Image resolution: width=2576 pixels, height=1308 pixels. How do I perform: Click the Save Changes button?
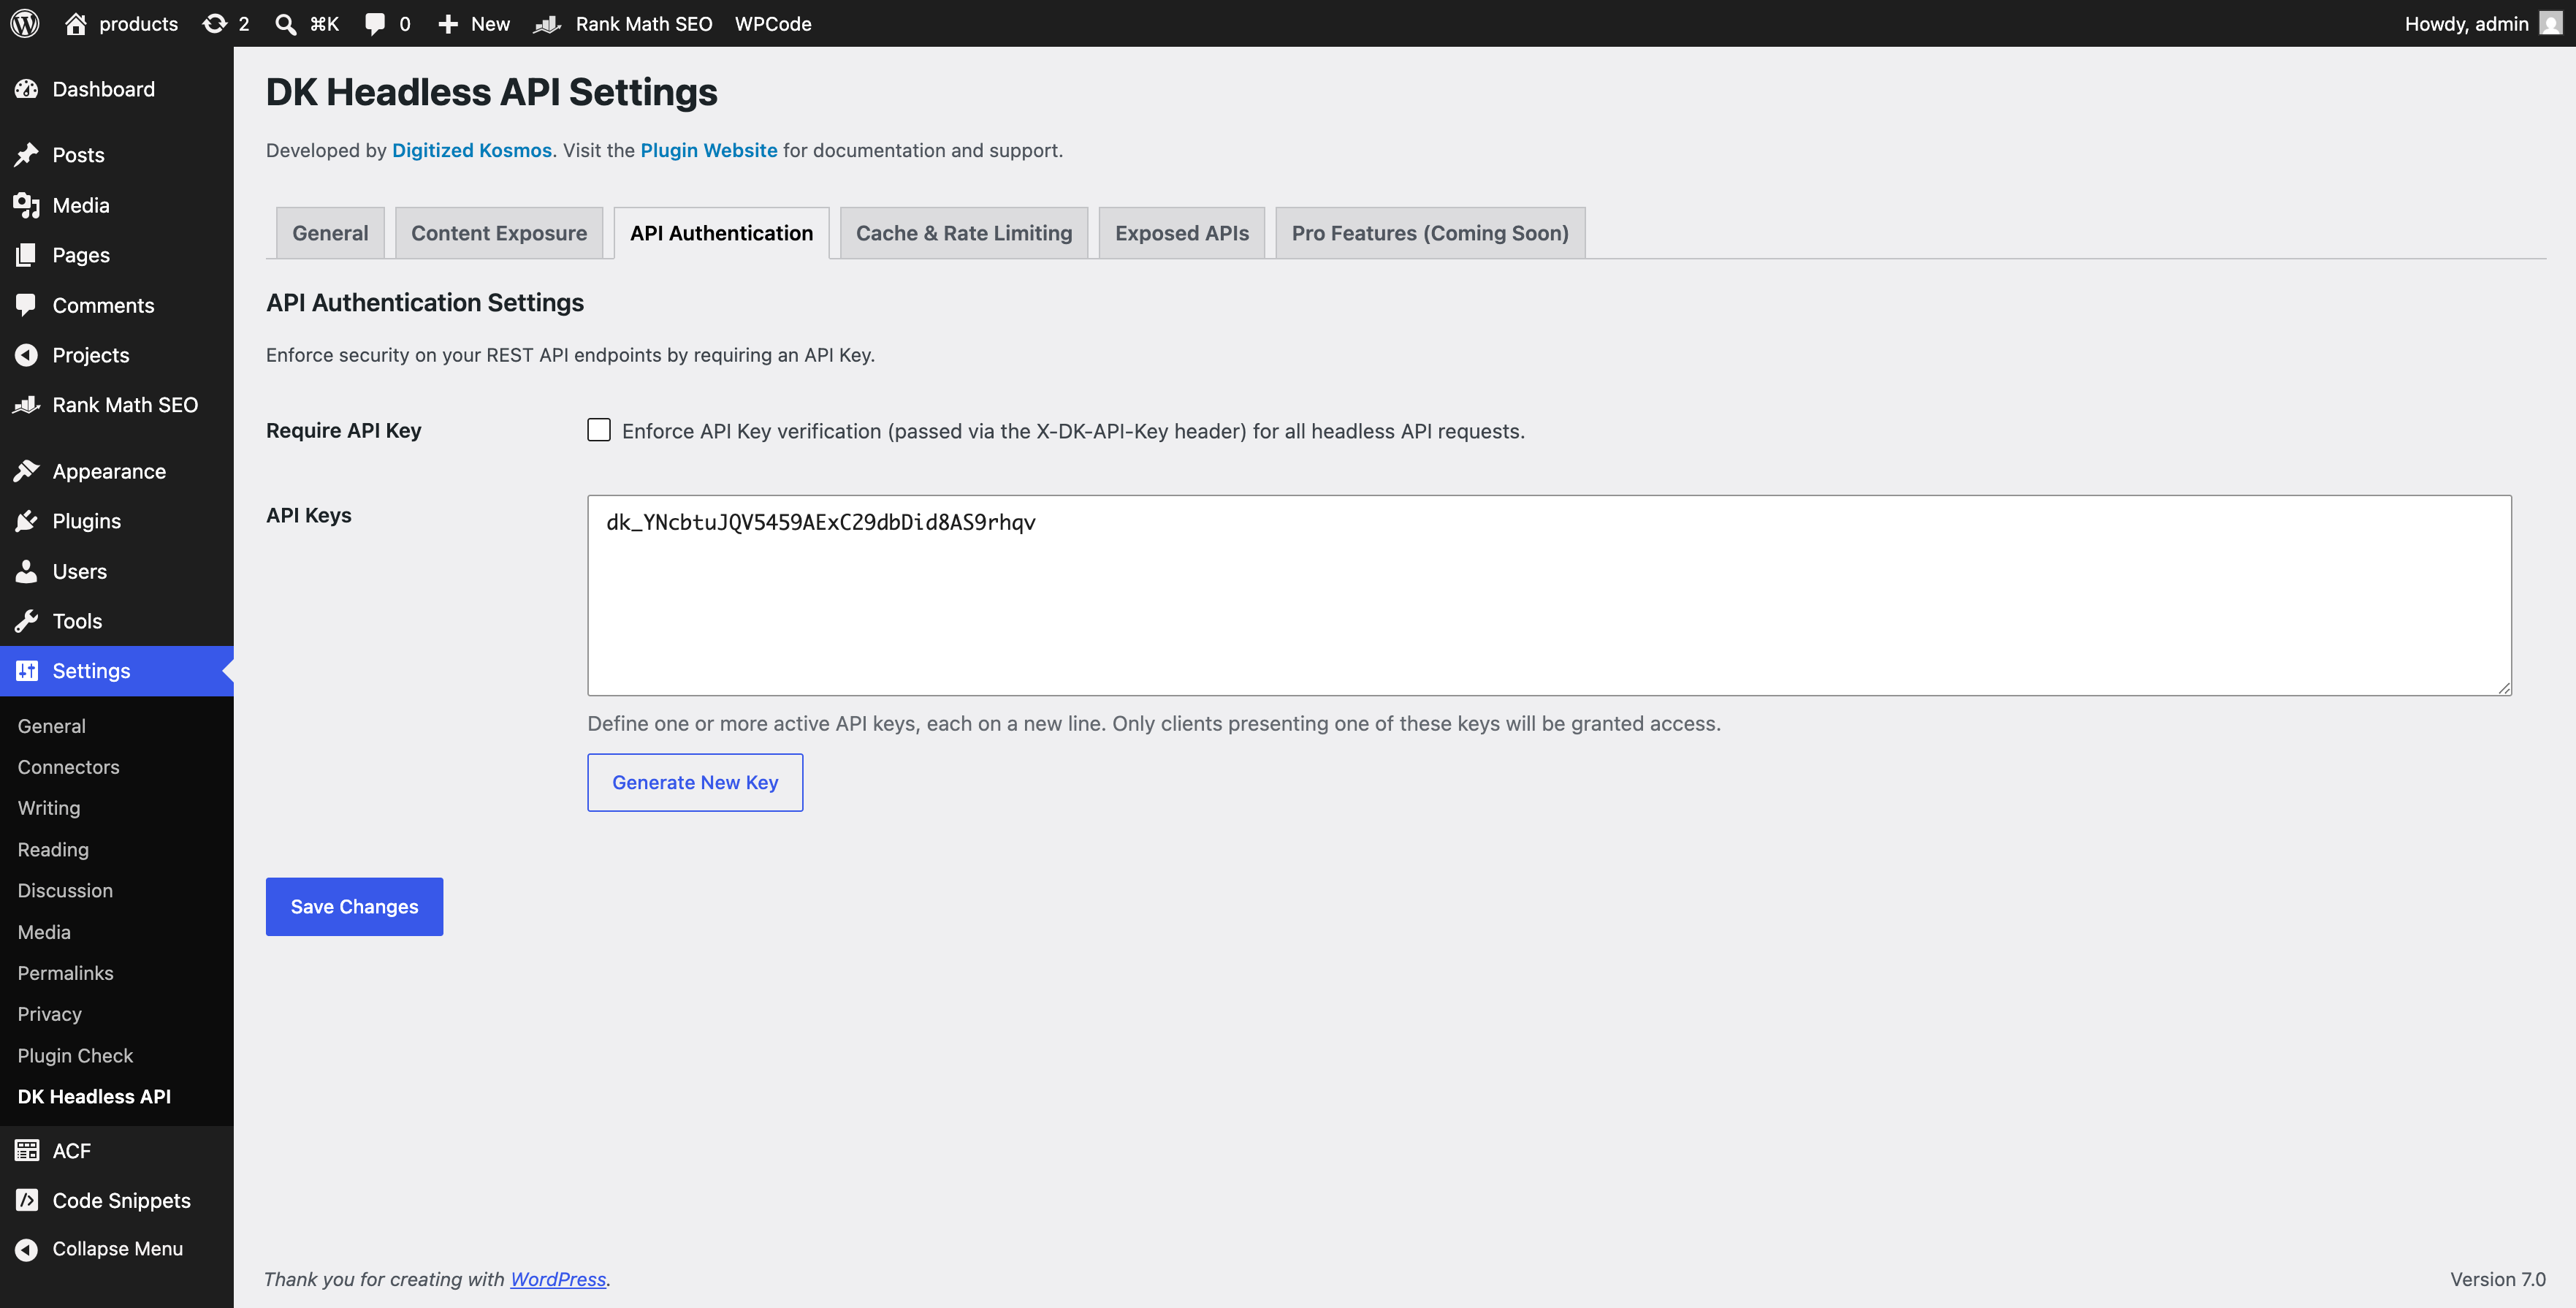point(354,907)
